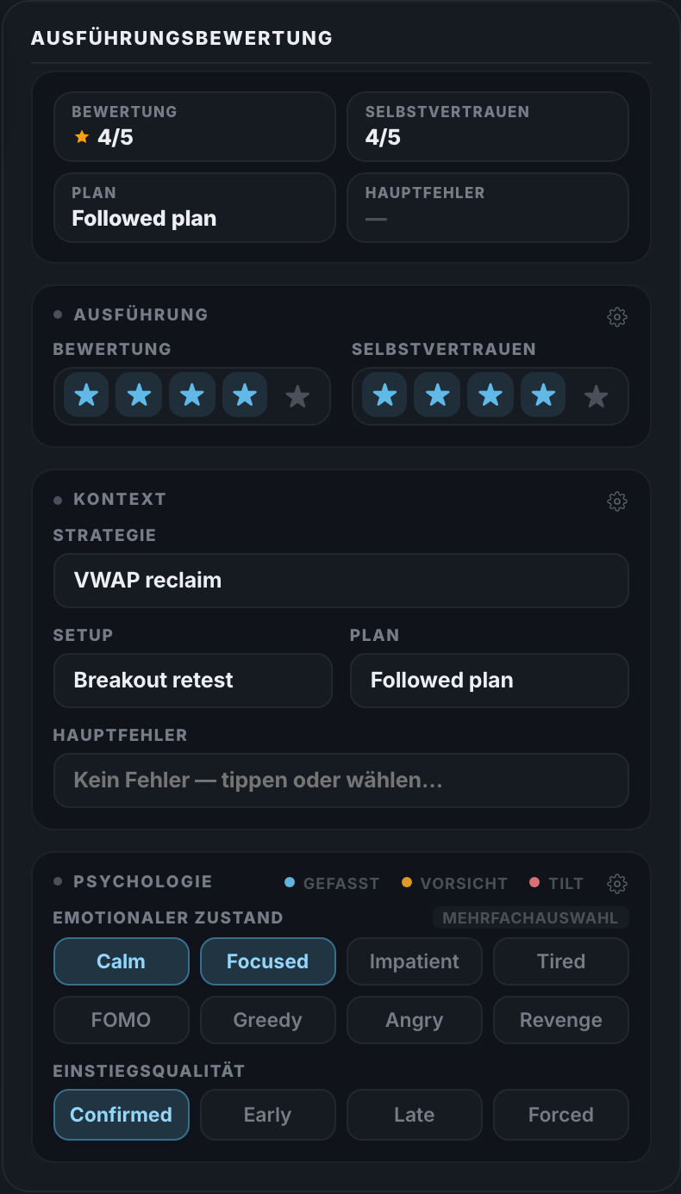Image resolution: width=681 pixels, height=1194 pixels.
Task: Click the Greedy emotion button
Action: tap(268, 1020)
